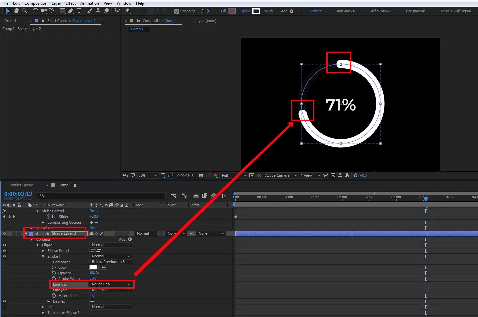This screenshot has width=478, height=317.
Task: Switch to the Render Queue tab
Action: tap(21, 185)
